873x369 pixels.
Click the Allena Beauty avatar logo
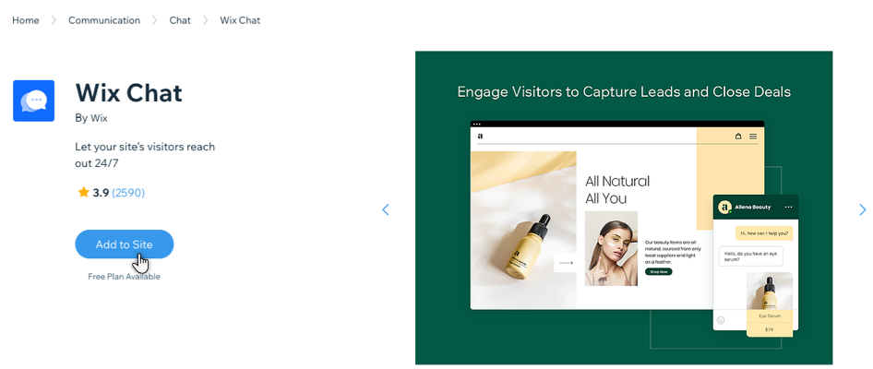click(724, 207)
